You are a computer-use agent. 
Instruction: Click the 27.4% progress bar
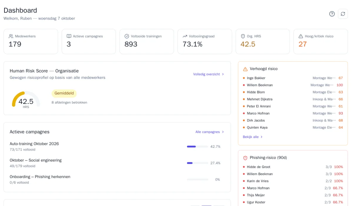(198, 163)
